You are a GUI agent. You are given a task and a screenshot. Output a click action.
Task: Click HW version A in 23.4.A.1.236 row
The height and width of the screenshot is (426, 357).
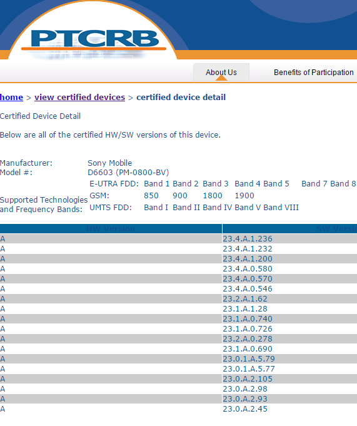3,238
